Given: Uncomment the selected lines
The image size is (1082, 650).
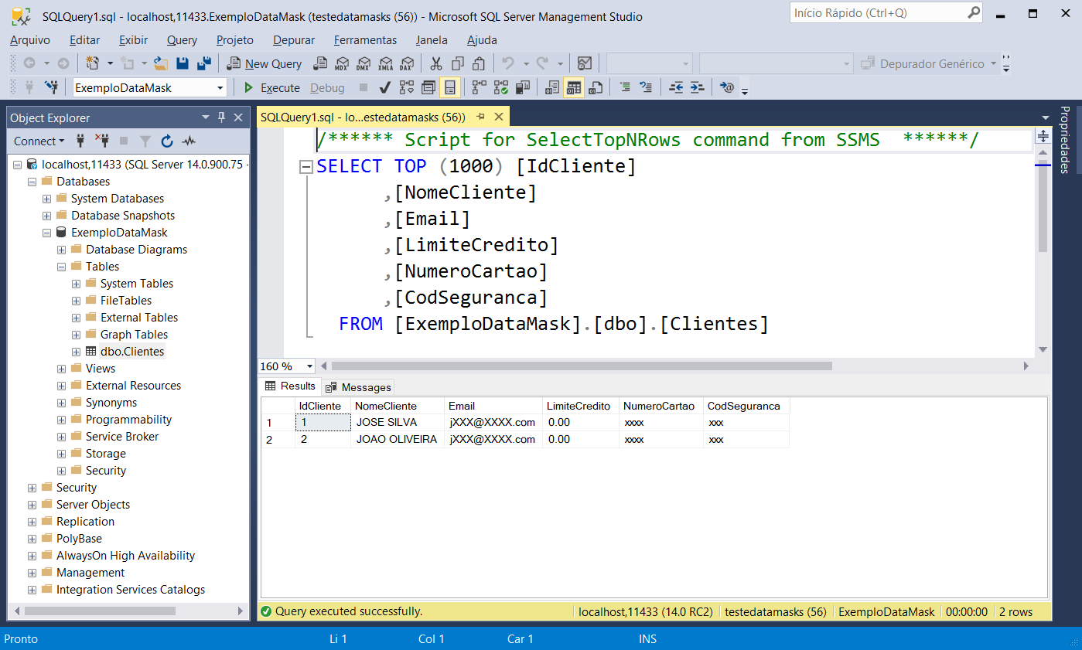Looking at the screenshot, I should click(x=647, y=87).
